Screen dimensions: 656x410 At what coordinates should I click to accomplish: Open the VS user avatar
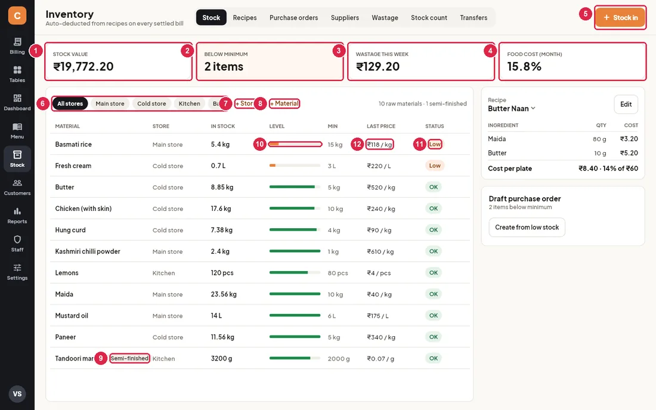coord(17,394)
